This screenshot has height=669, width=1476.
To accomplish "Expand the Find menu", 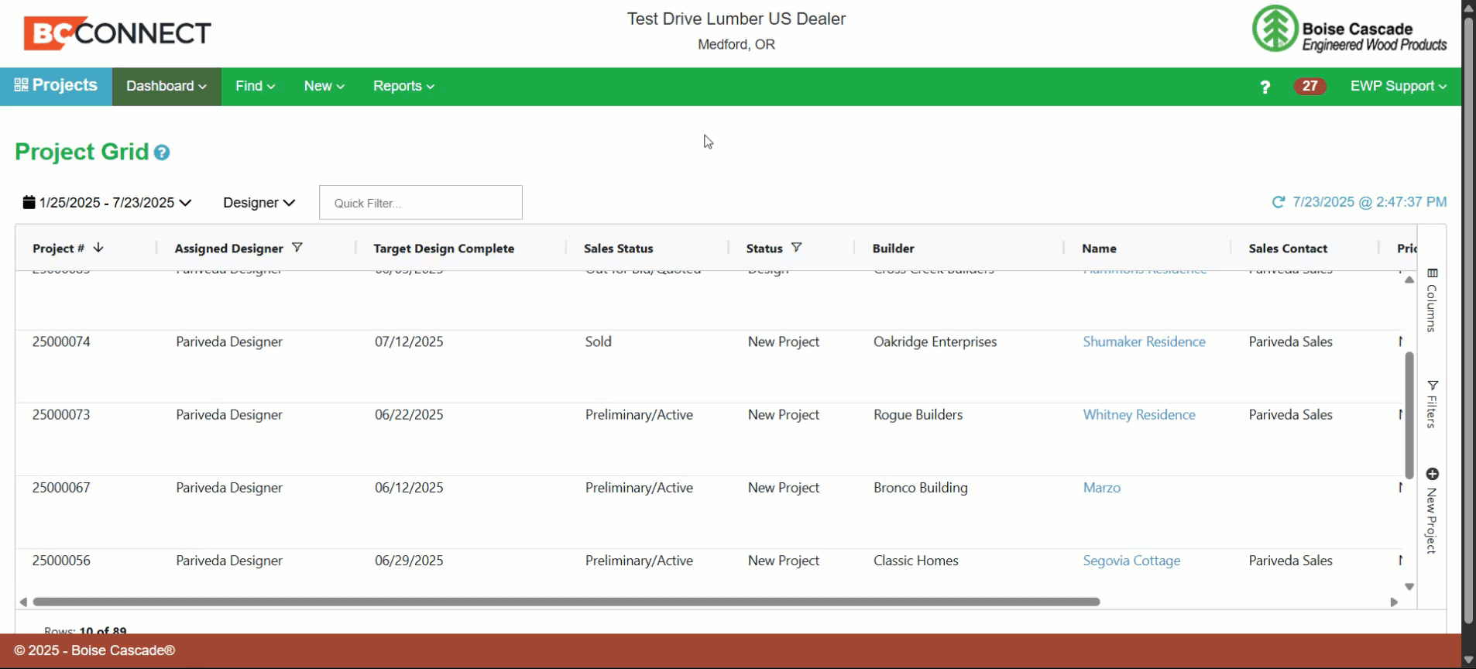I will (x=256, y=86).
